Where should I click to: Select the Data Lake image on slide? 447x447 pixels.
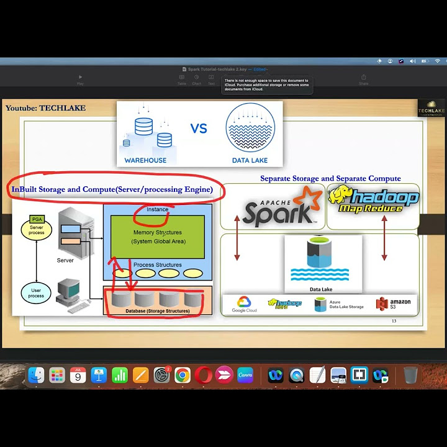pos(323,264)
